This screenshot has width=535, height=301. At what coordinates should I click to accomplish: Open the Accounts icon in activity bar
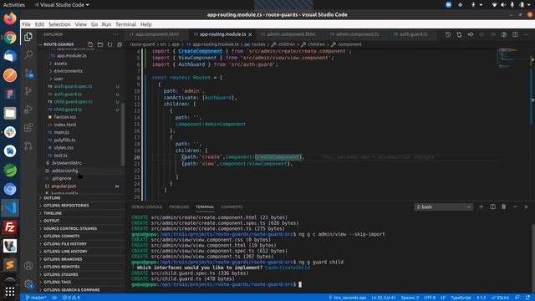[28, 265]
